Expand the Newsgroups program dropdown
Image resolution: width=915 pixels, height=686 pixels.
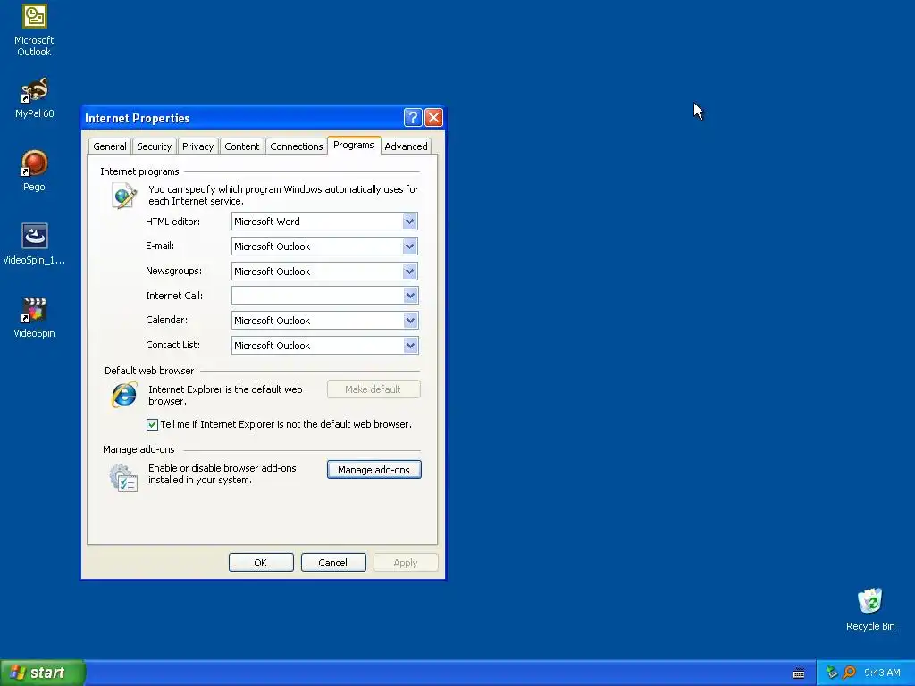tap(409, 272)
